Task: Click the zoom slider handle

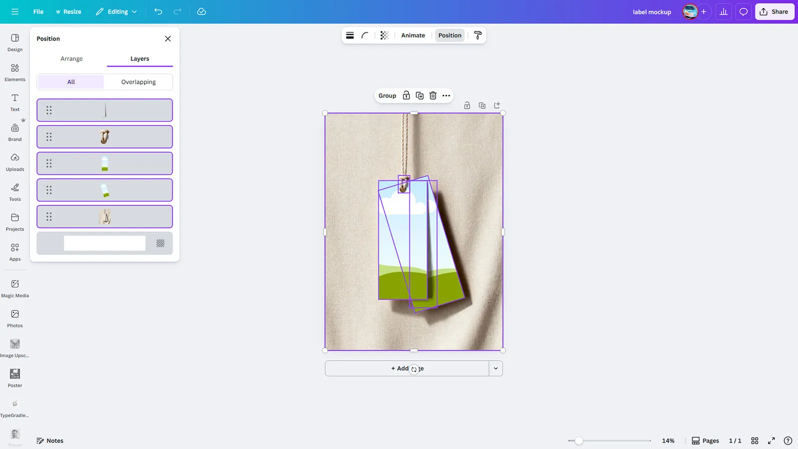Action: [x=579, y=441]
